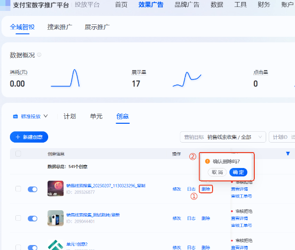Click 删除 in the 单元1创意2 row
The height and width of the screenshot is (250, 295).
click(206, 248)
